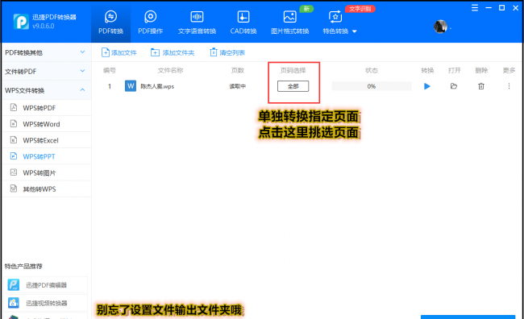Expand the 文件转PDF section

[x=47, y=71]
